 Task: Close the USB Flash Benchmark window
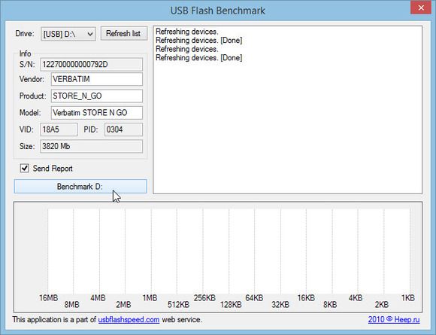pyautogui.click(x=421, y=8)
